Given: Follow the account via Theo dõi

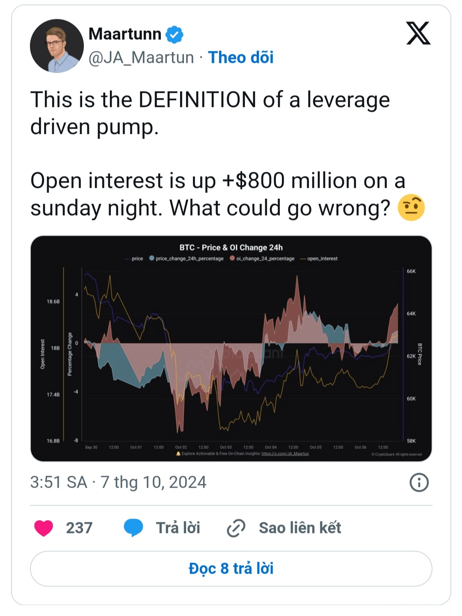Looking at the screenshot, I should 241,57.
